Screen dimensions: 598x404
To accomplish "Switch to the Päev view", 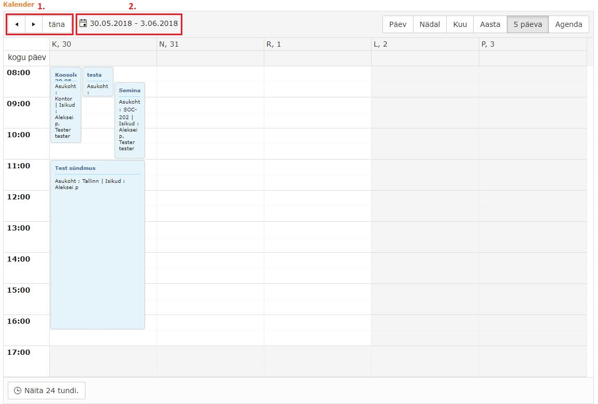I will click(x=397, y=24).
